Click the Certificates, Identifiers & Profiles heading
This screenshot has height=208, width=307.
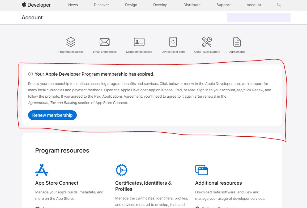[x=143, y=186]
